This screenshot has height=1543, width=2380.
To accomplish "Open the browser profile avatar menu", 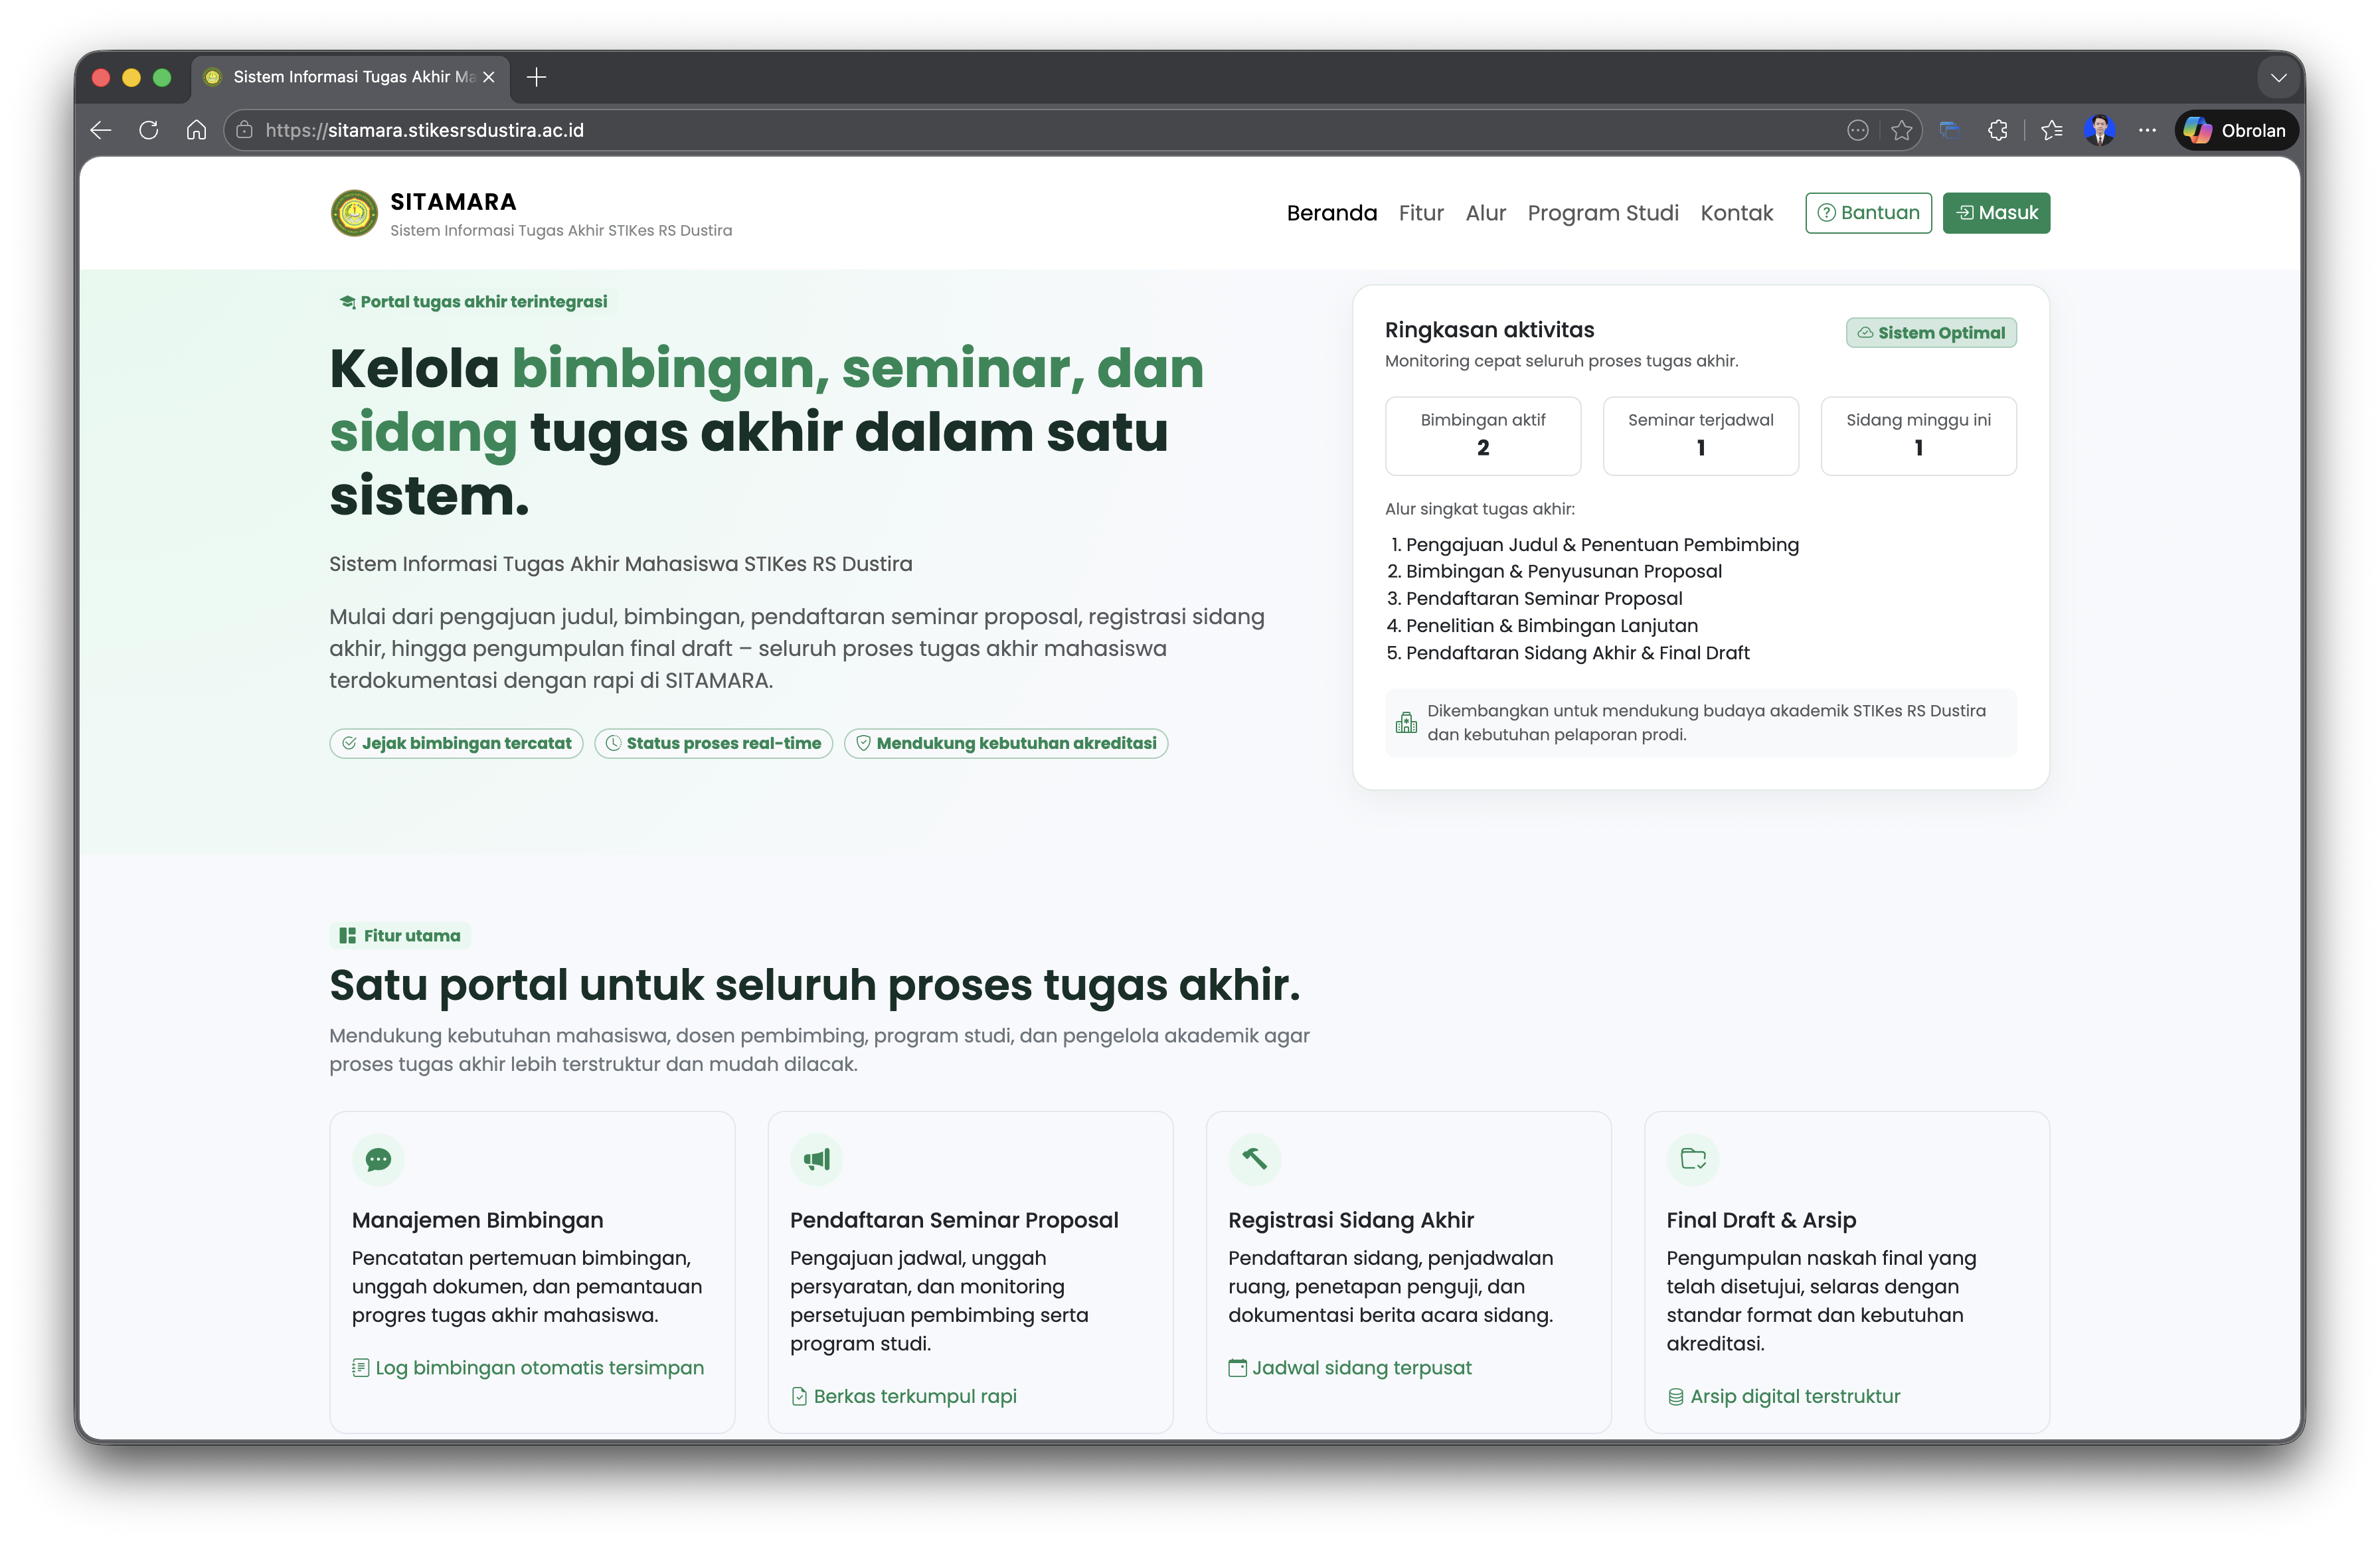I will pyautogui.click(x=2100, y=130).
